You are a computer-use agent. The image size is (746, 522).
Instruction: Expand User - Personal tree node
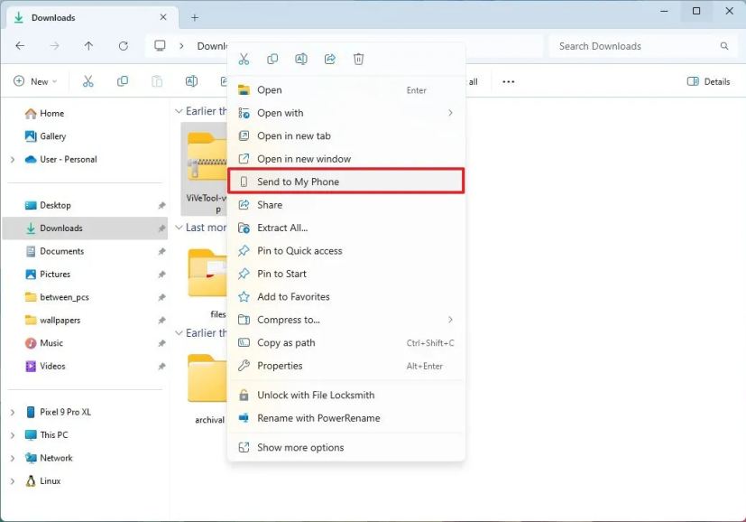click(x=13, y=160)
